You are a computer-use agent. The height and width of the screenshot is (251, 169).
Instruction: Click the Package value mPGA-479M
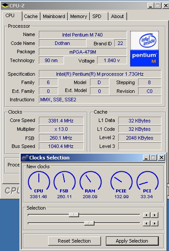click(83, 52)
